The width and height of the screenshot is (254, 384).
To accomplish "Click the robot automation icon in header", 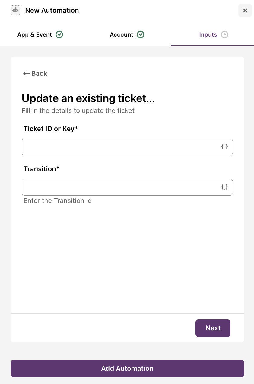I will pyautogui.click(x=15, y=10).
